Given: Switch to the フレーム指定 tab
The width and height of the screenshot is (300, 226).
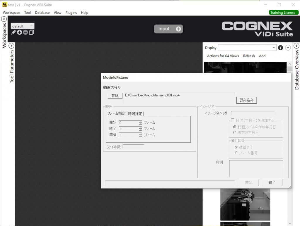Looking at the screenshot, I should (116, 113).
